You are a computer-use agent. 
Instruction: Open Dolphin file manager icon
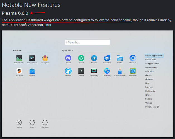[x=120, y=58]
